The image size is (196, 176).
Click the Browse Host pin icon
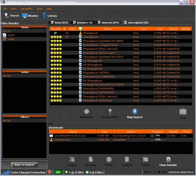pos(110,112)
